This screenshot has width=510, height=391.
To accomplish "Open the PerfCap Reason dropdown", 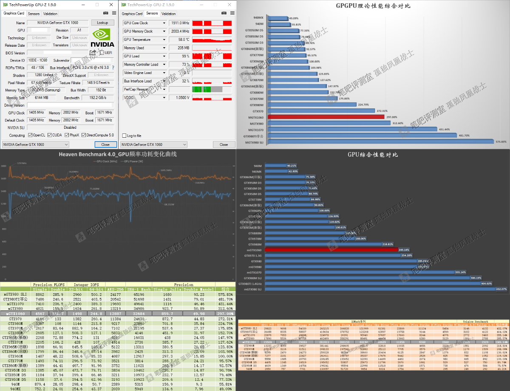I will (164, 89).
